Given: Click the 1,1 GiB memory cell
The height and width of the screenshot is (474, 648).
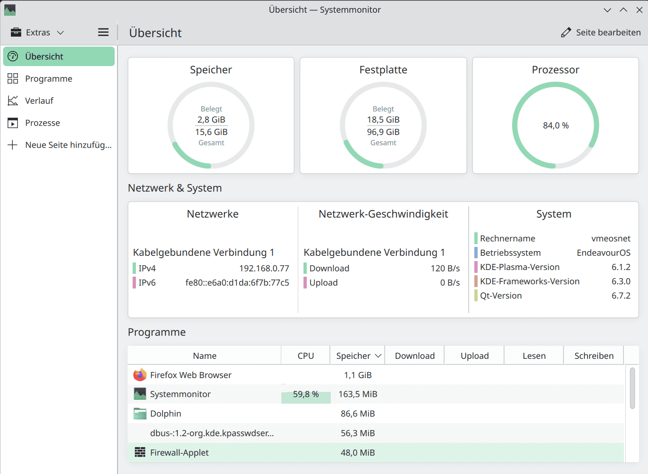Looking at the screenshot, I should [x=358, y=375].
